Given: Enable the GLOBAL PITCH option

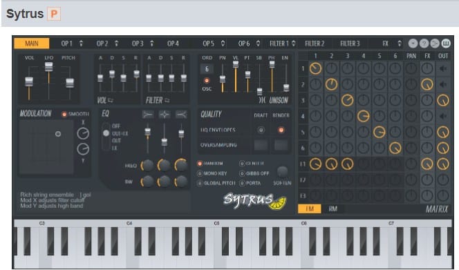Looking at the screenshot, I should pos(200,184).
